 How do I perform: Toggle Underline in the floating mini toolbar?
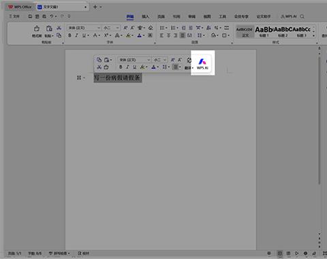(x=135, y=67)
